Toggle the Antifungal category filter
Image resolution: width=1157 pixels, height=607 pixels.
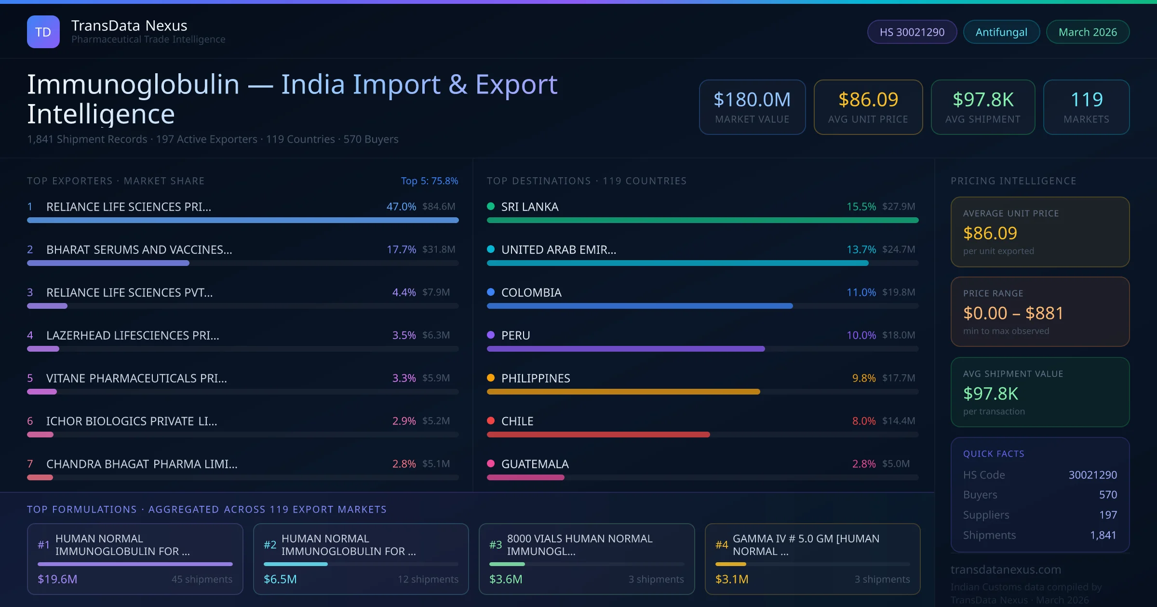click(x=1001, y=31)
